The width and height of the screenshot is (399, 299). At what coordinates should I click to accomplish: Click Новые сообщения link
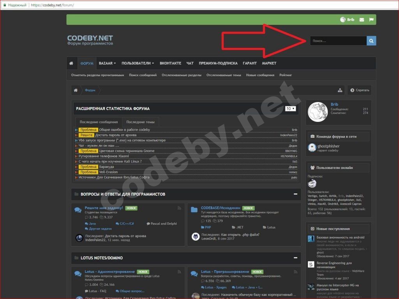pos(260,75)
